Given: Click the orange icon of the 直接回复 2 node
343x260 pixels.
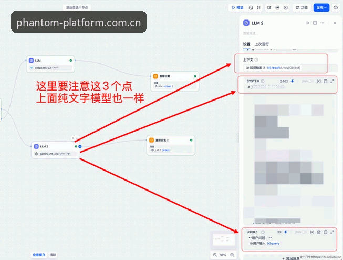Looking at the screenshot, I should (152, 140).
